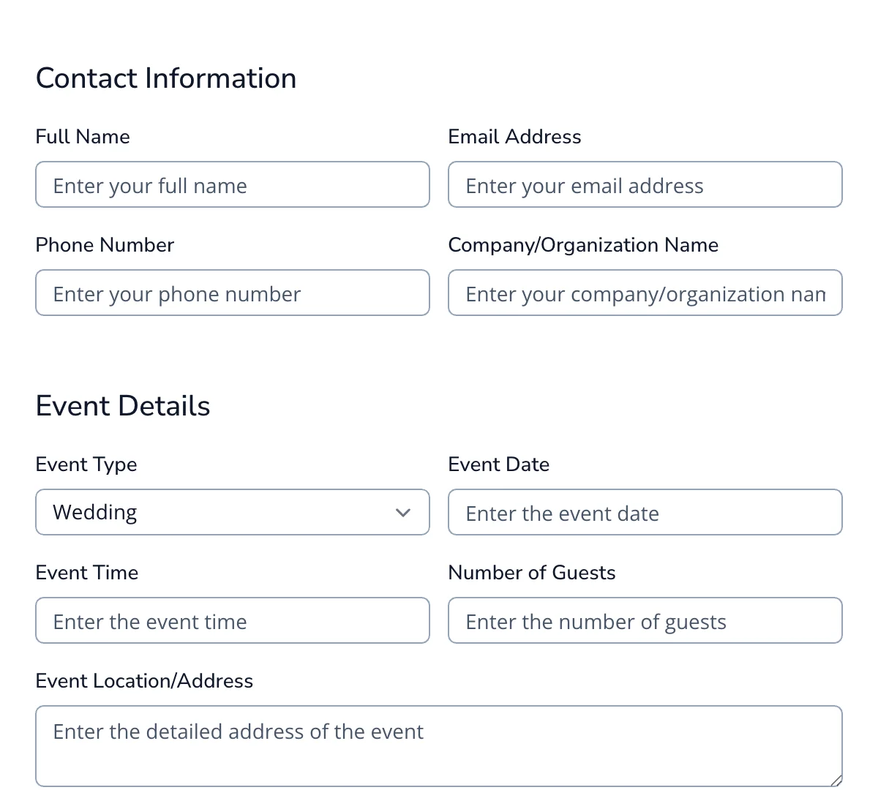This screenshot has height=790, width=878.
Task: Click the Number of Guests label
Action: (x=532, y=572)
